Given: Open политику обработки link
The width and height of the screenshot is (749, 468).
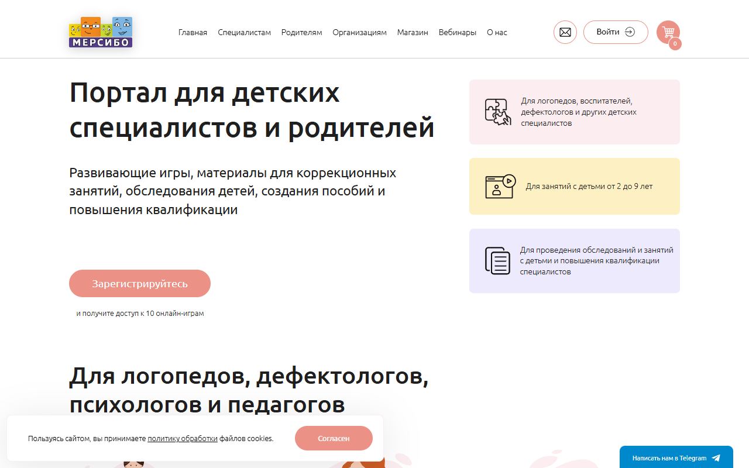Looking at the screenshot, I should pos(183,438).
